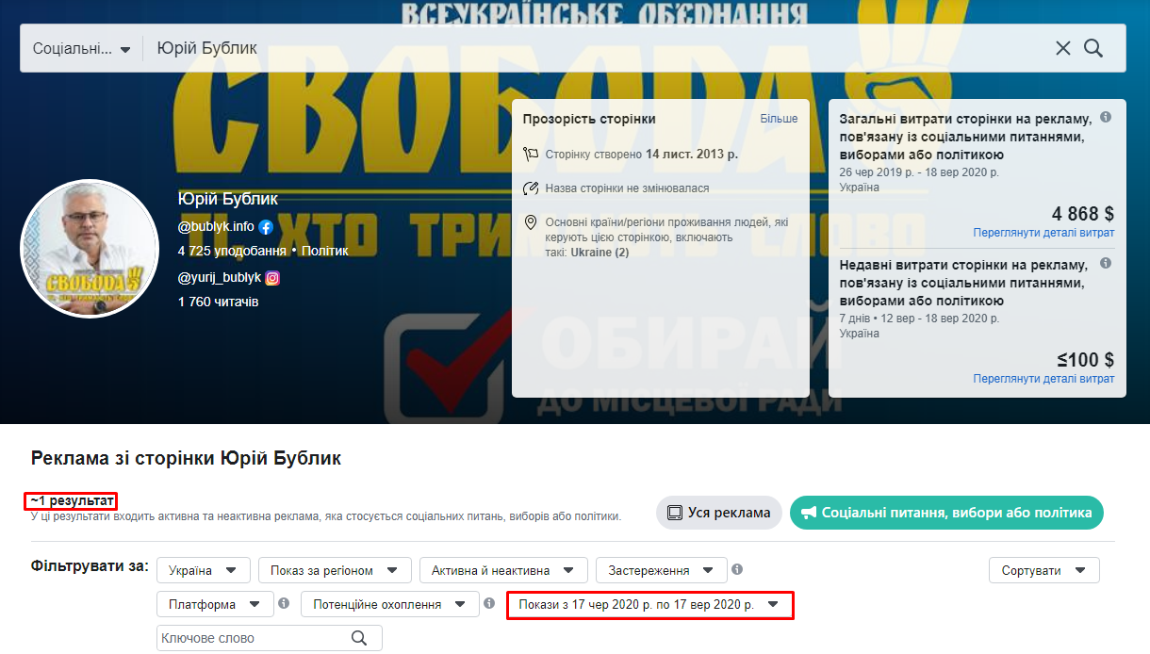The height and width of the screenshot is (654, 1150).
Task: Click info icon next to Недавні витрати
Action: point(1106,265)
